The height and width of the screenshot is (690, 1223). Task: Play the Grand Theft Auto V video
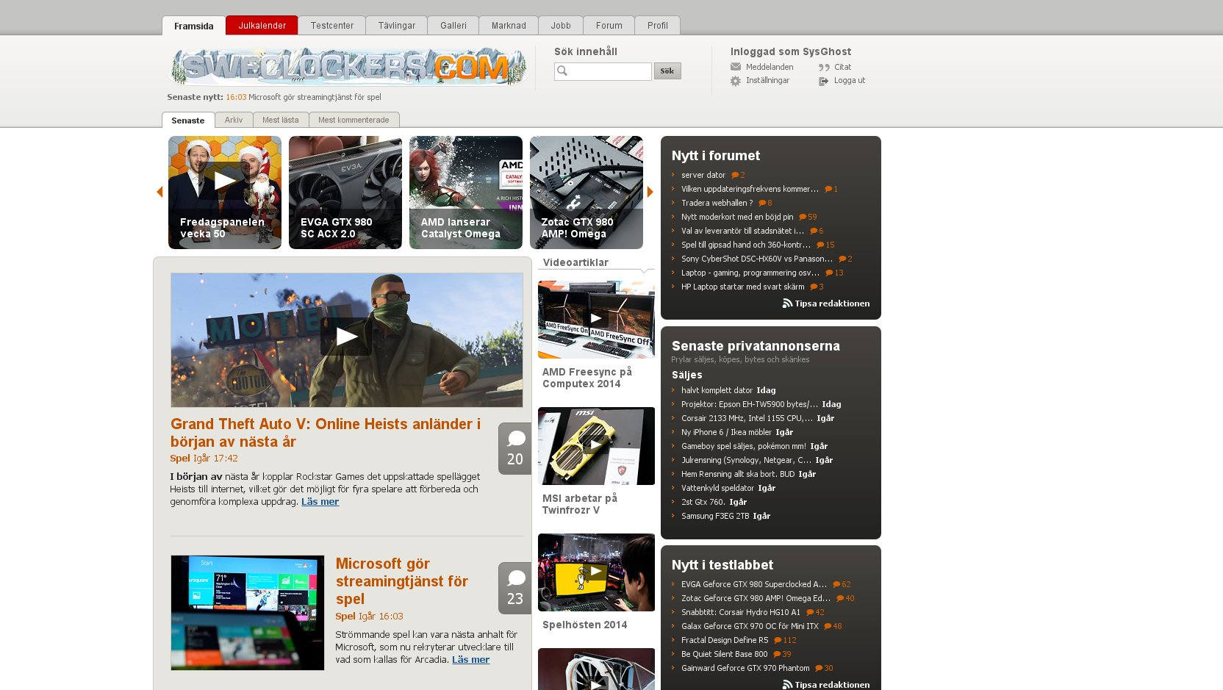(x=346, y=337)
